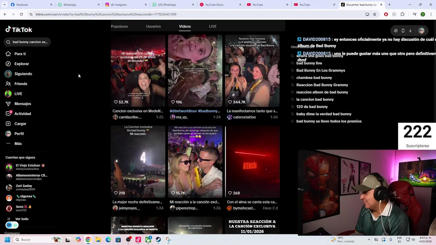
Task: Go back in browser history
Action: coord(5,14)
